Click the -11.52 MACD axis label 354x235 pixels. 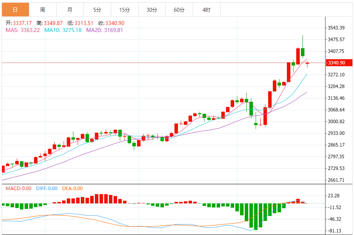click(x=334, y=207)
